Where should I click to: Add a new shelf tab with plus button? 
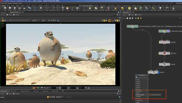62,6
